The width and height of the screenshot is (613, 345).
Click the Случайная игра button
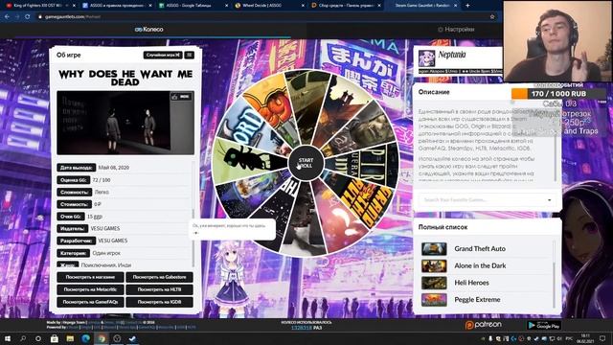point(163,56)
